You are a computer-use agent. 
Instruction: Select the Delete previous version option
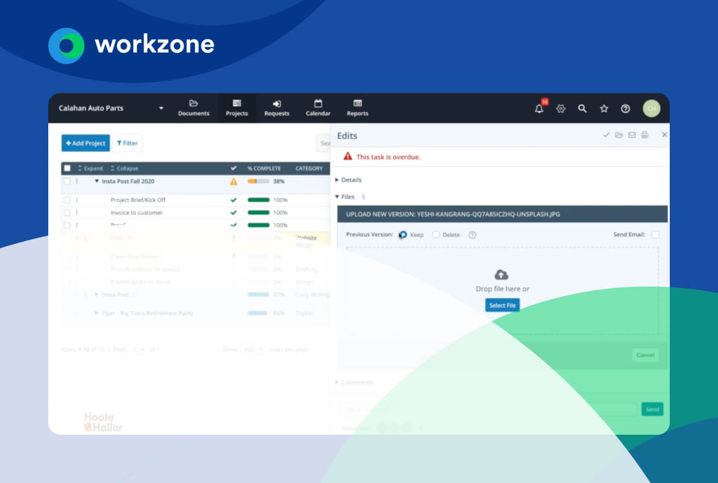(436, 235)
